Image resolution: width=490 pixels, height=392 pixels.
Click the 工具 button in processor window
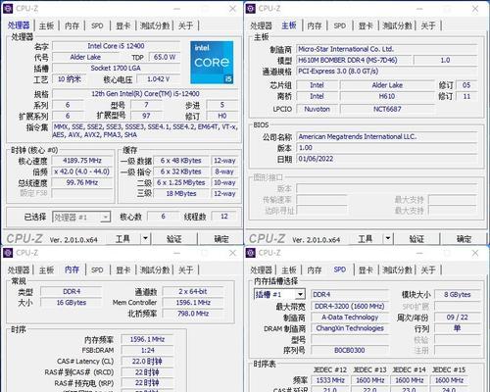[x=123, y=239]
